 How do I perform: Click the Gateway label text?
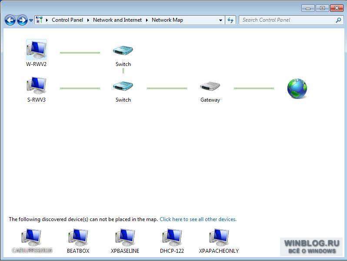[210, 100]
